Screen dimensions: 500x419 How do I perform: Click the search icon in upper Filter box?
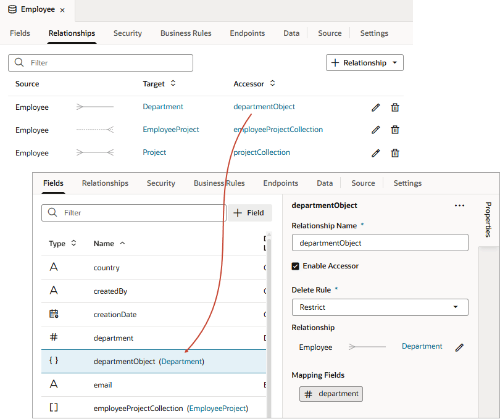[19, 62]
